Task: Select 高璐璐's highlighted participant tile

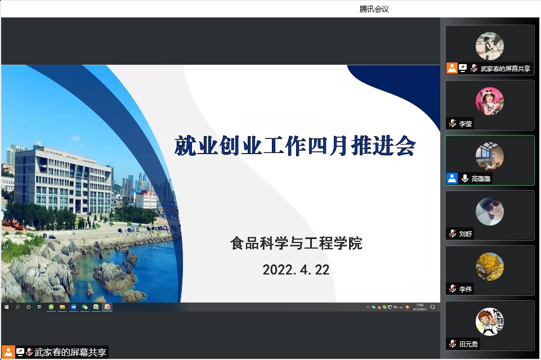Action: click(x=489, y=160)
